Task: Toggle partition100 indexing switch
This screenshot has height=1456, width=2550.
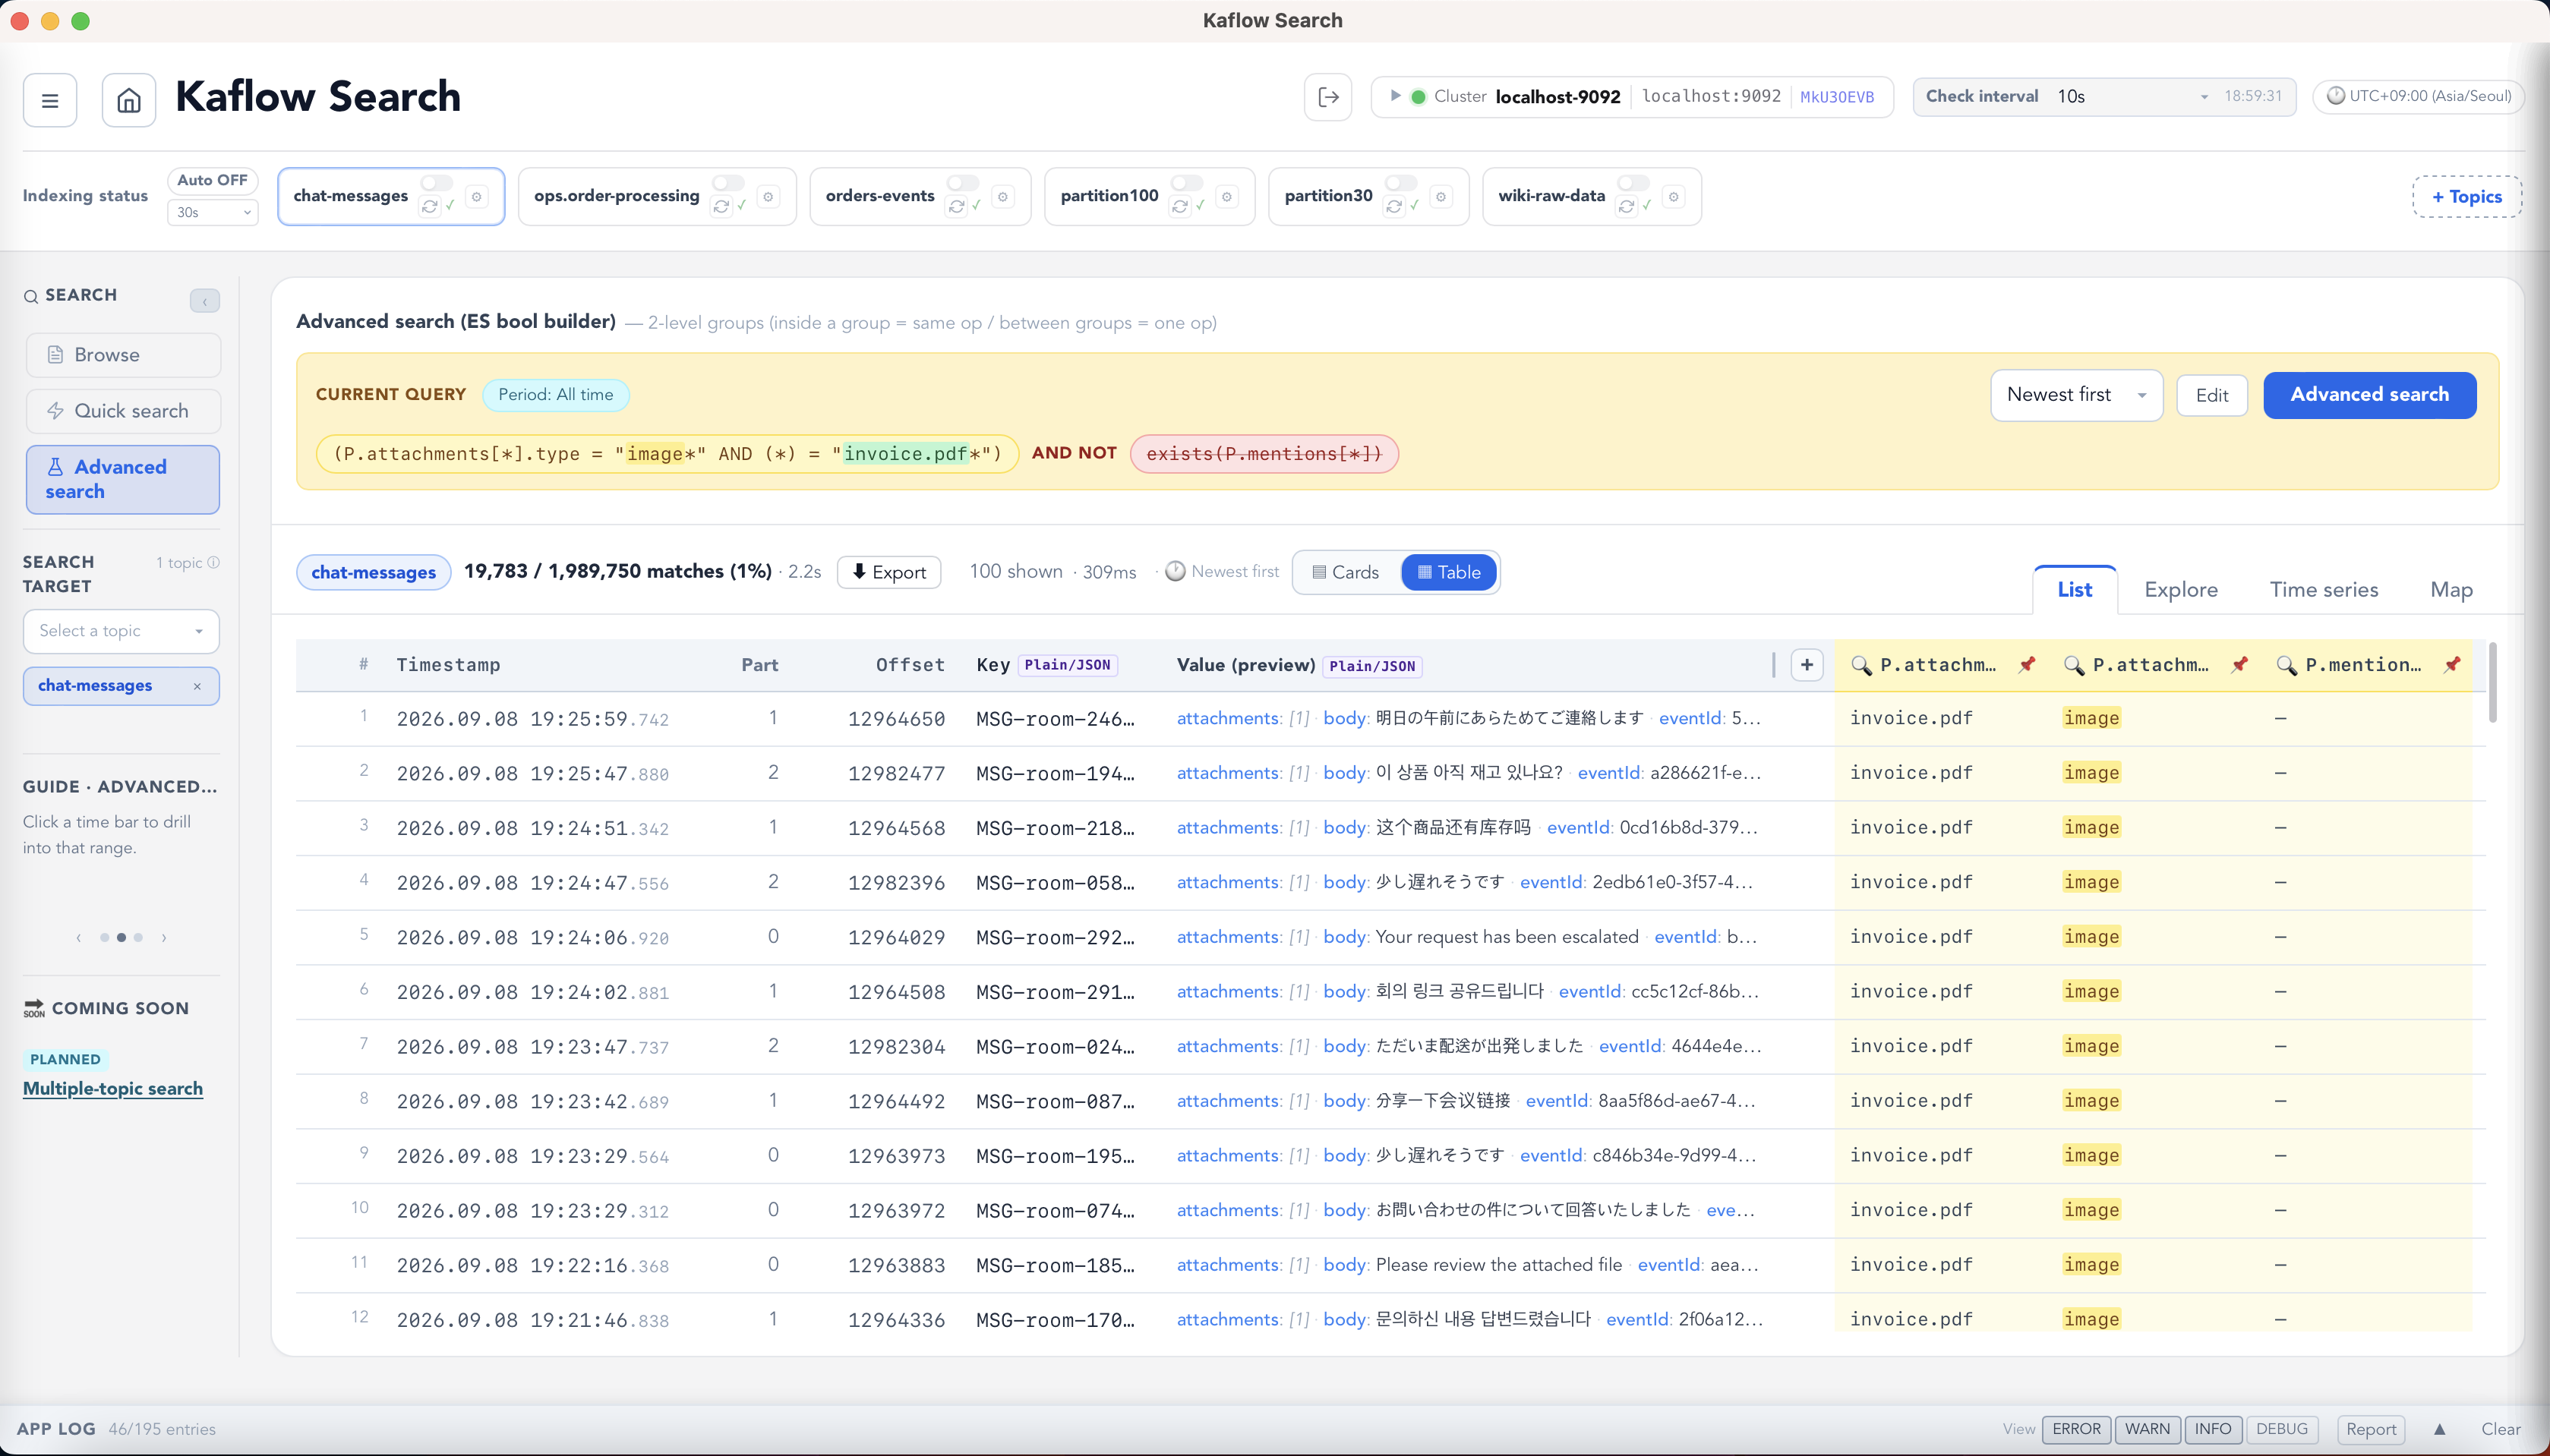Action: [x=1187, y=183]
